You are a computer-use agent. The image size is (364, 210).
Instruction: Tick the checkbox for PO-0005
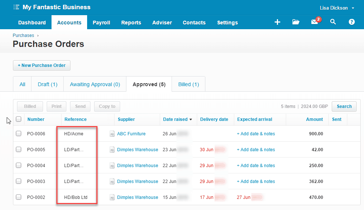(19, 149)
